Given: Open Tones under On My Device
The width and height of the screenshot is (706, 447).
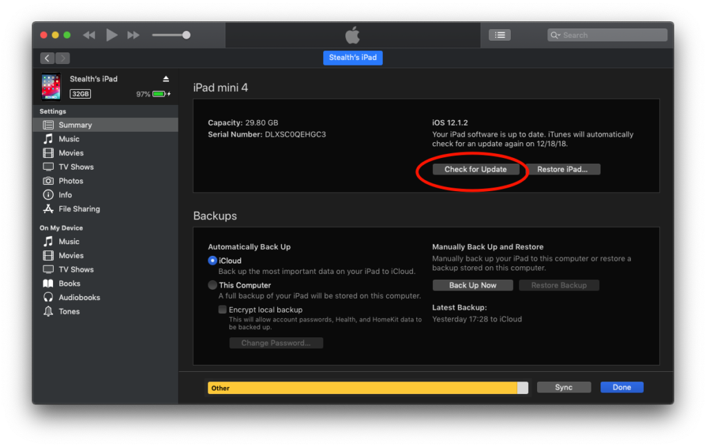Looking at the screenshot, I should click(x=69, y=312).
